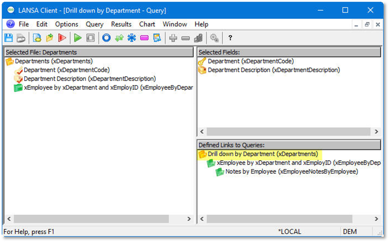Select Drill down by Department link
The image size is (389, 242).
[x=263, y=154]
